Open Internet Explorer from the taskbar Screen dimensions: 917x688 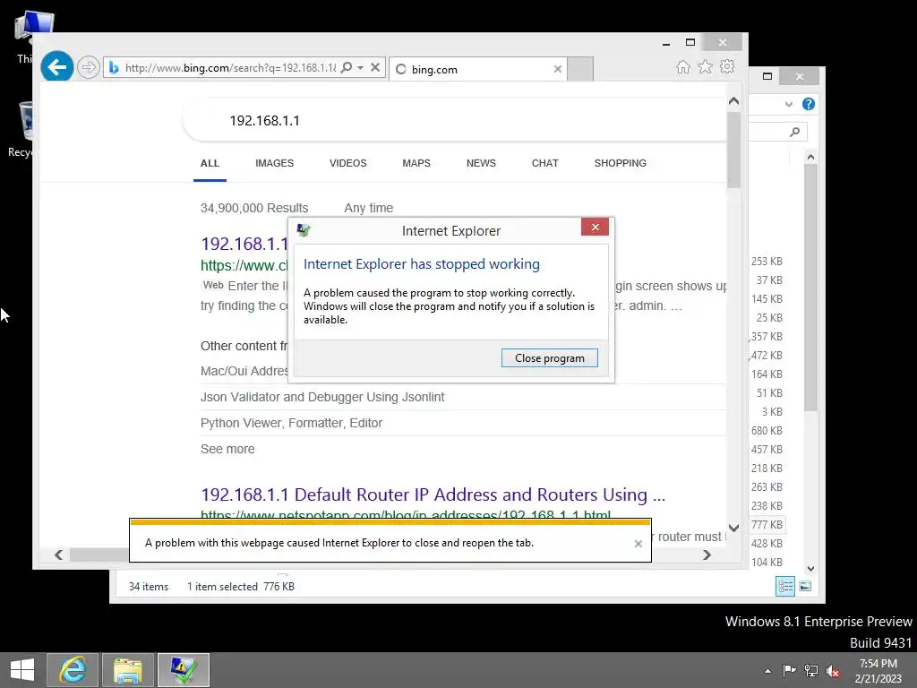[73, 670]
